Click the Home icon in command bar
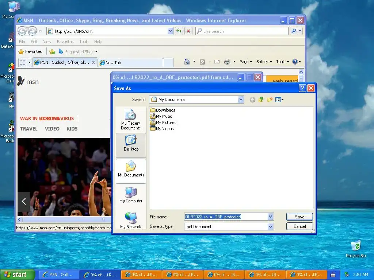374x280 pixels. tap(187, 62)
